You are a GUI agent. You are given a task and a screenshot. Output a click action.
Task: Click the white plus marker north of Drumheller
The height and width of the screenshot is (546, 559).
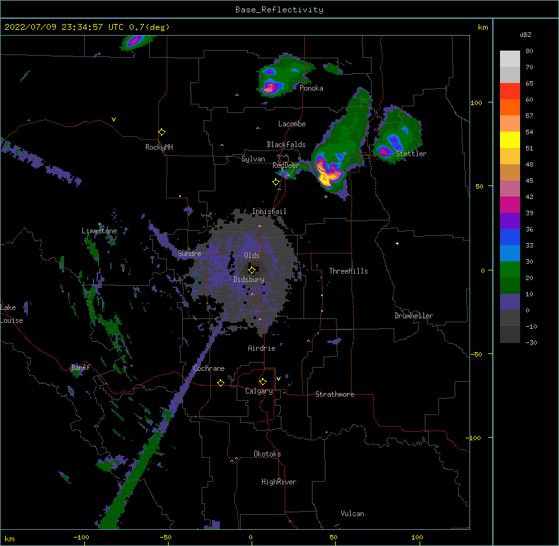coord(397,243)
